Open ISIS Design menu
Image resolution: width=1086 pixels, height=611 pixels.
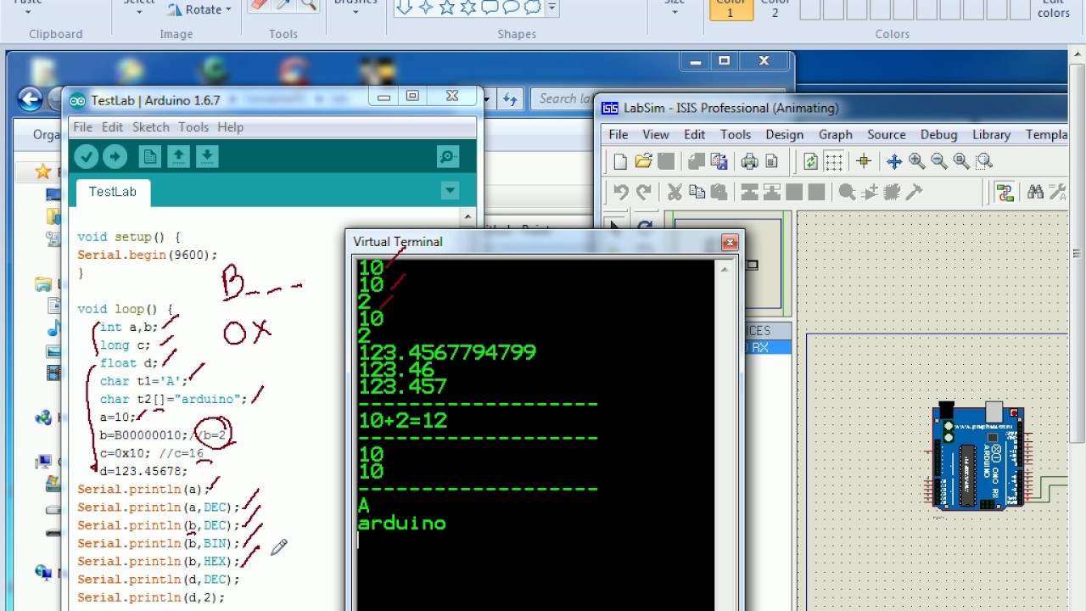pos(784,134)
